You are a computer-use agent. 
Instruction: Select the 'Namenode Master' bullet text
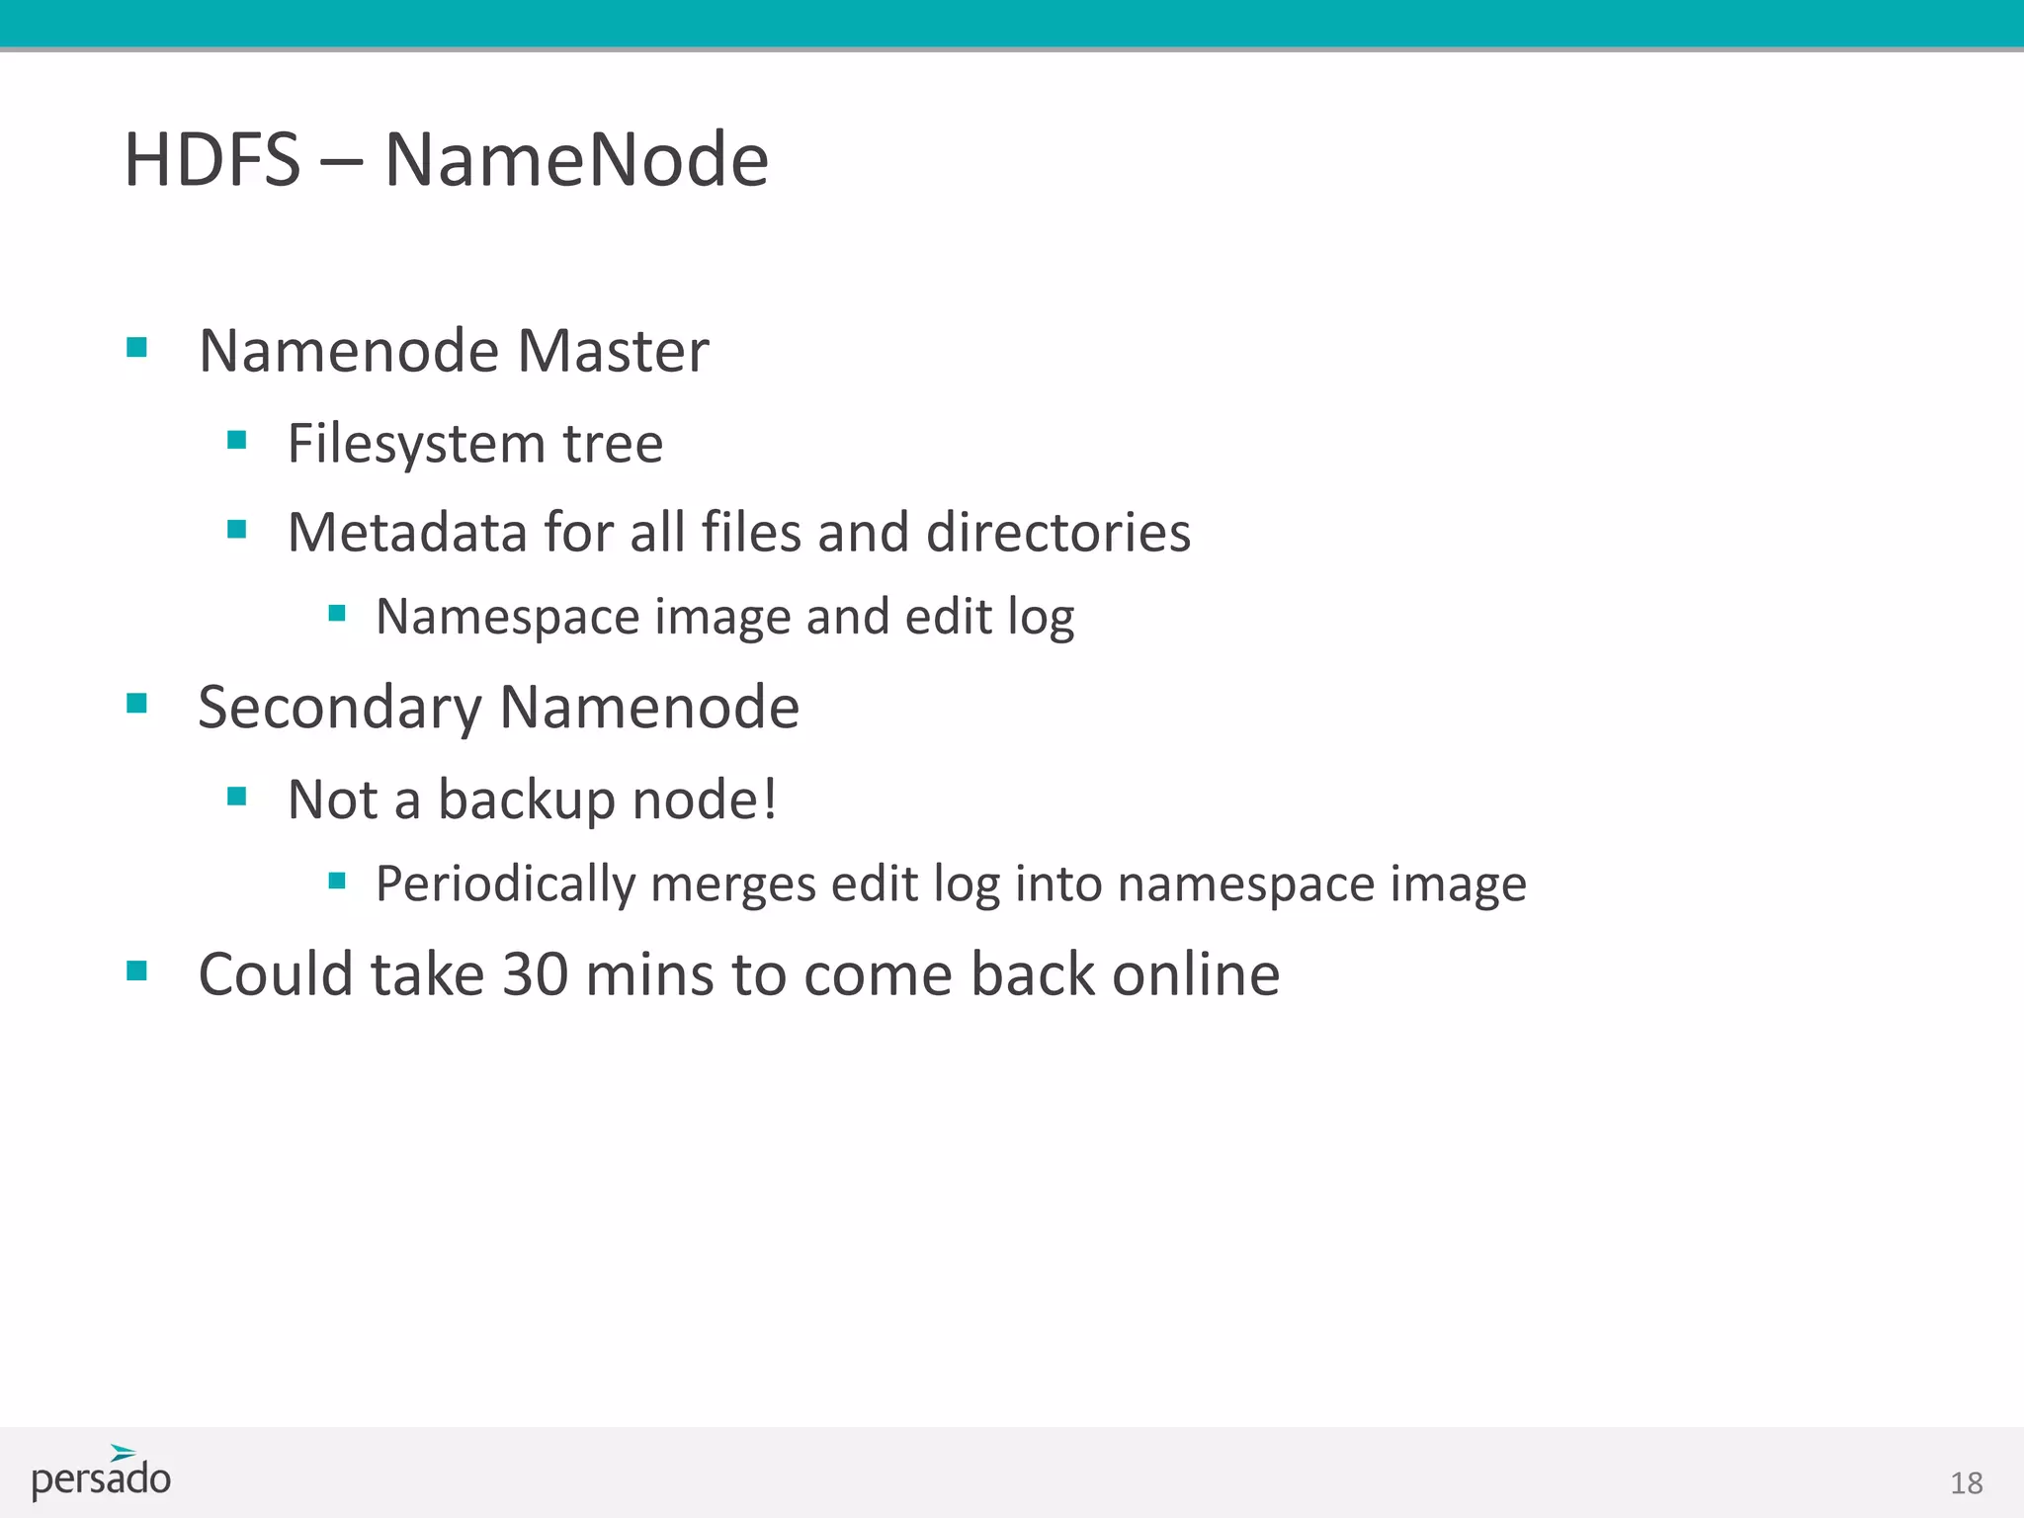(454, 351)
